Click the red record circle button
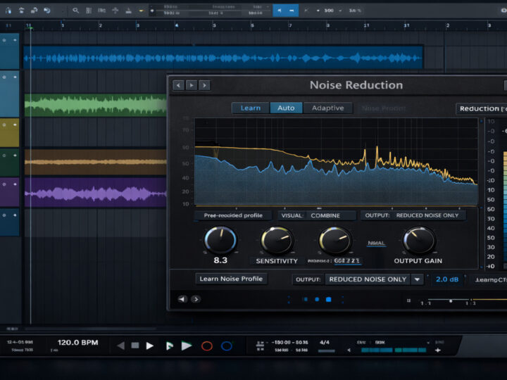507x380 pixels. point(207,346)
